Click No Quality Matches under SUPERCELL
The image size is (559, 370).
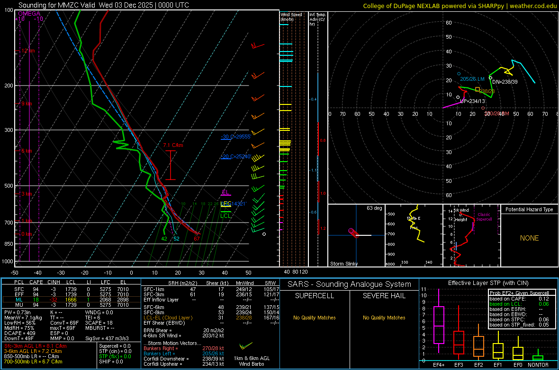pyautogui.click(x=315, y=318)
